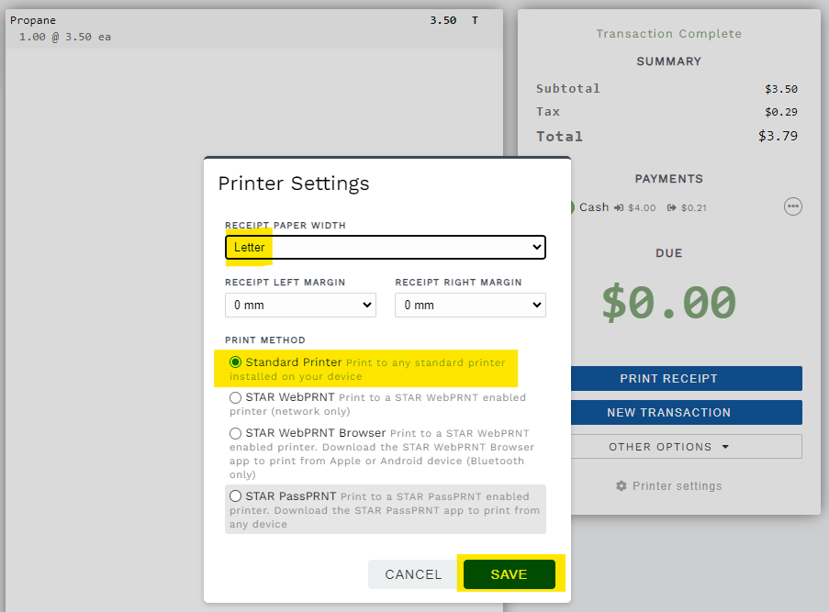The width and height of the screenshot is (829, 612).
Task: Click the gear icon beside Printer settings
Action: pyautogui.click(x=622, y=485)
